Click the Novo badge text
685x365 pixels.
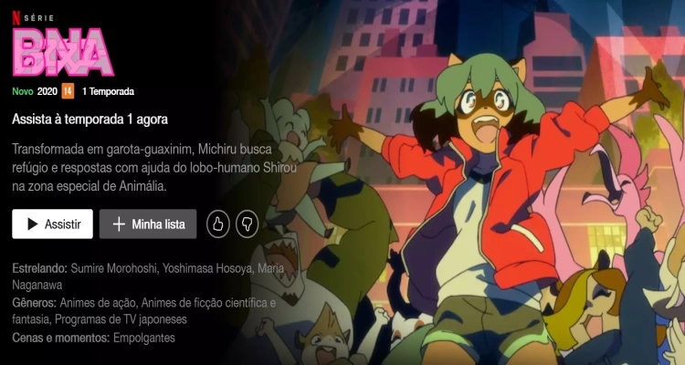[x=23, y=91]
